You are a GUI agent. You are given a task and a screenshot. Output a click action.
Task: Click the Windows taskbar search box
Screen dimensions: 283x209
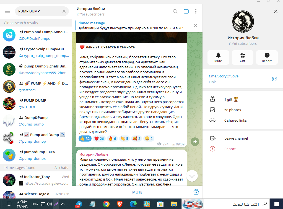237,204
